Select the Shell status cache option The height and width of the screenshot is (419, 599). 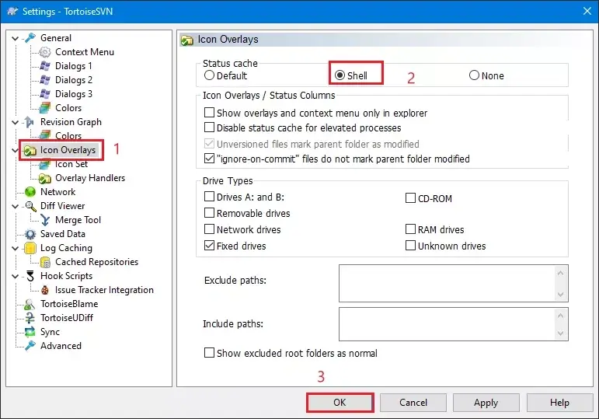coord(340,75)
